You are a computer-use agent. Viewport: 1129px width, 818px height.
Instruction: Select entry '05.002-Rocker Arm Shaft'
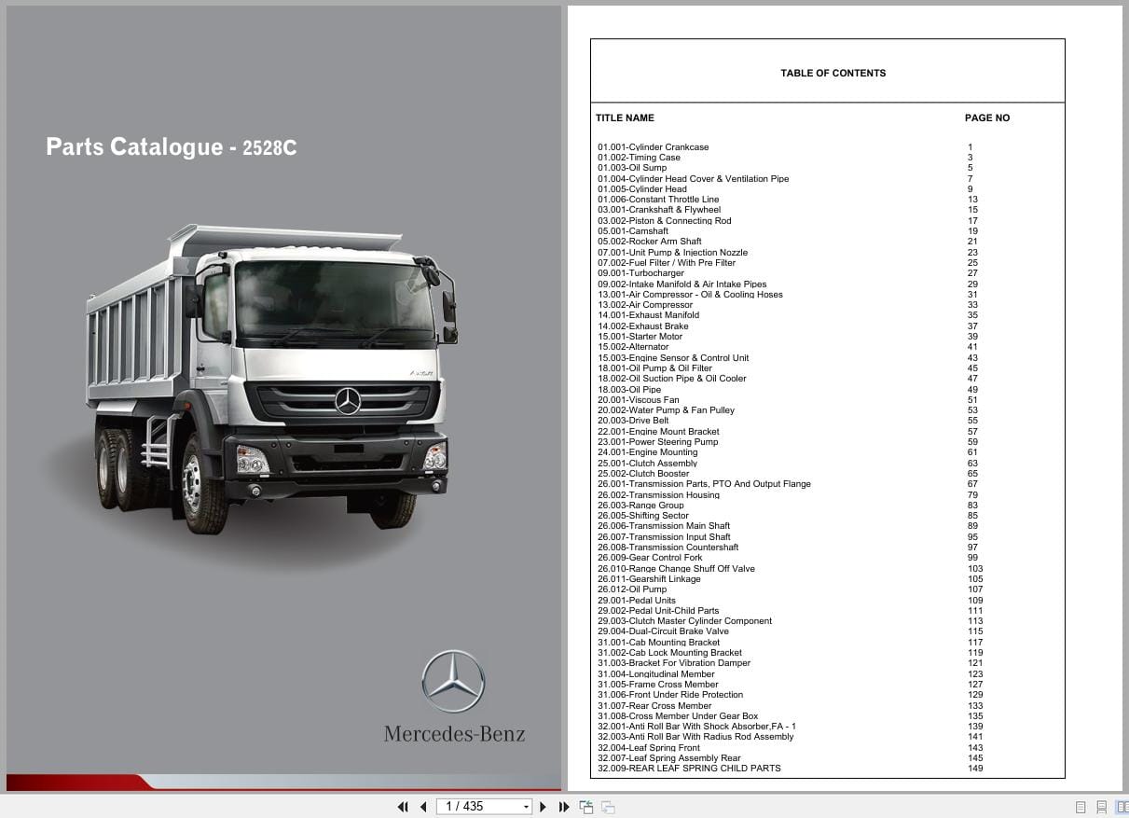[650, 242]
